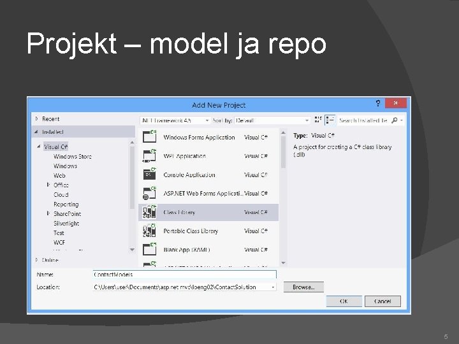
Task: Click the template list scrollbar thumb
Action: coord(283,152)
